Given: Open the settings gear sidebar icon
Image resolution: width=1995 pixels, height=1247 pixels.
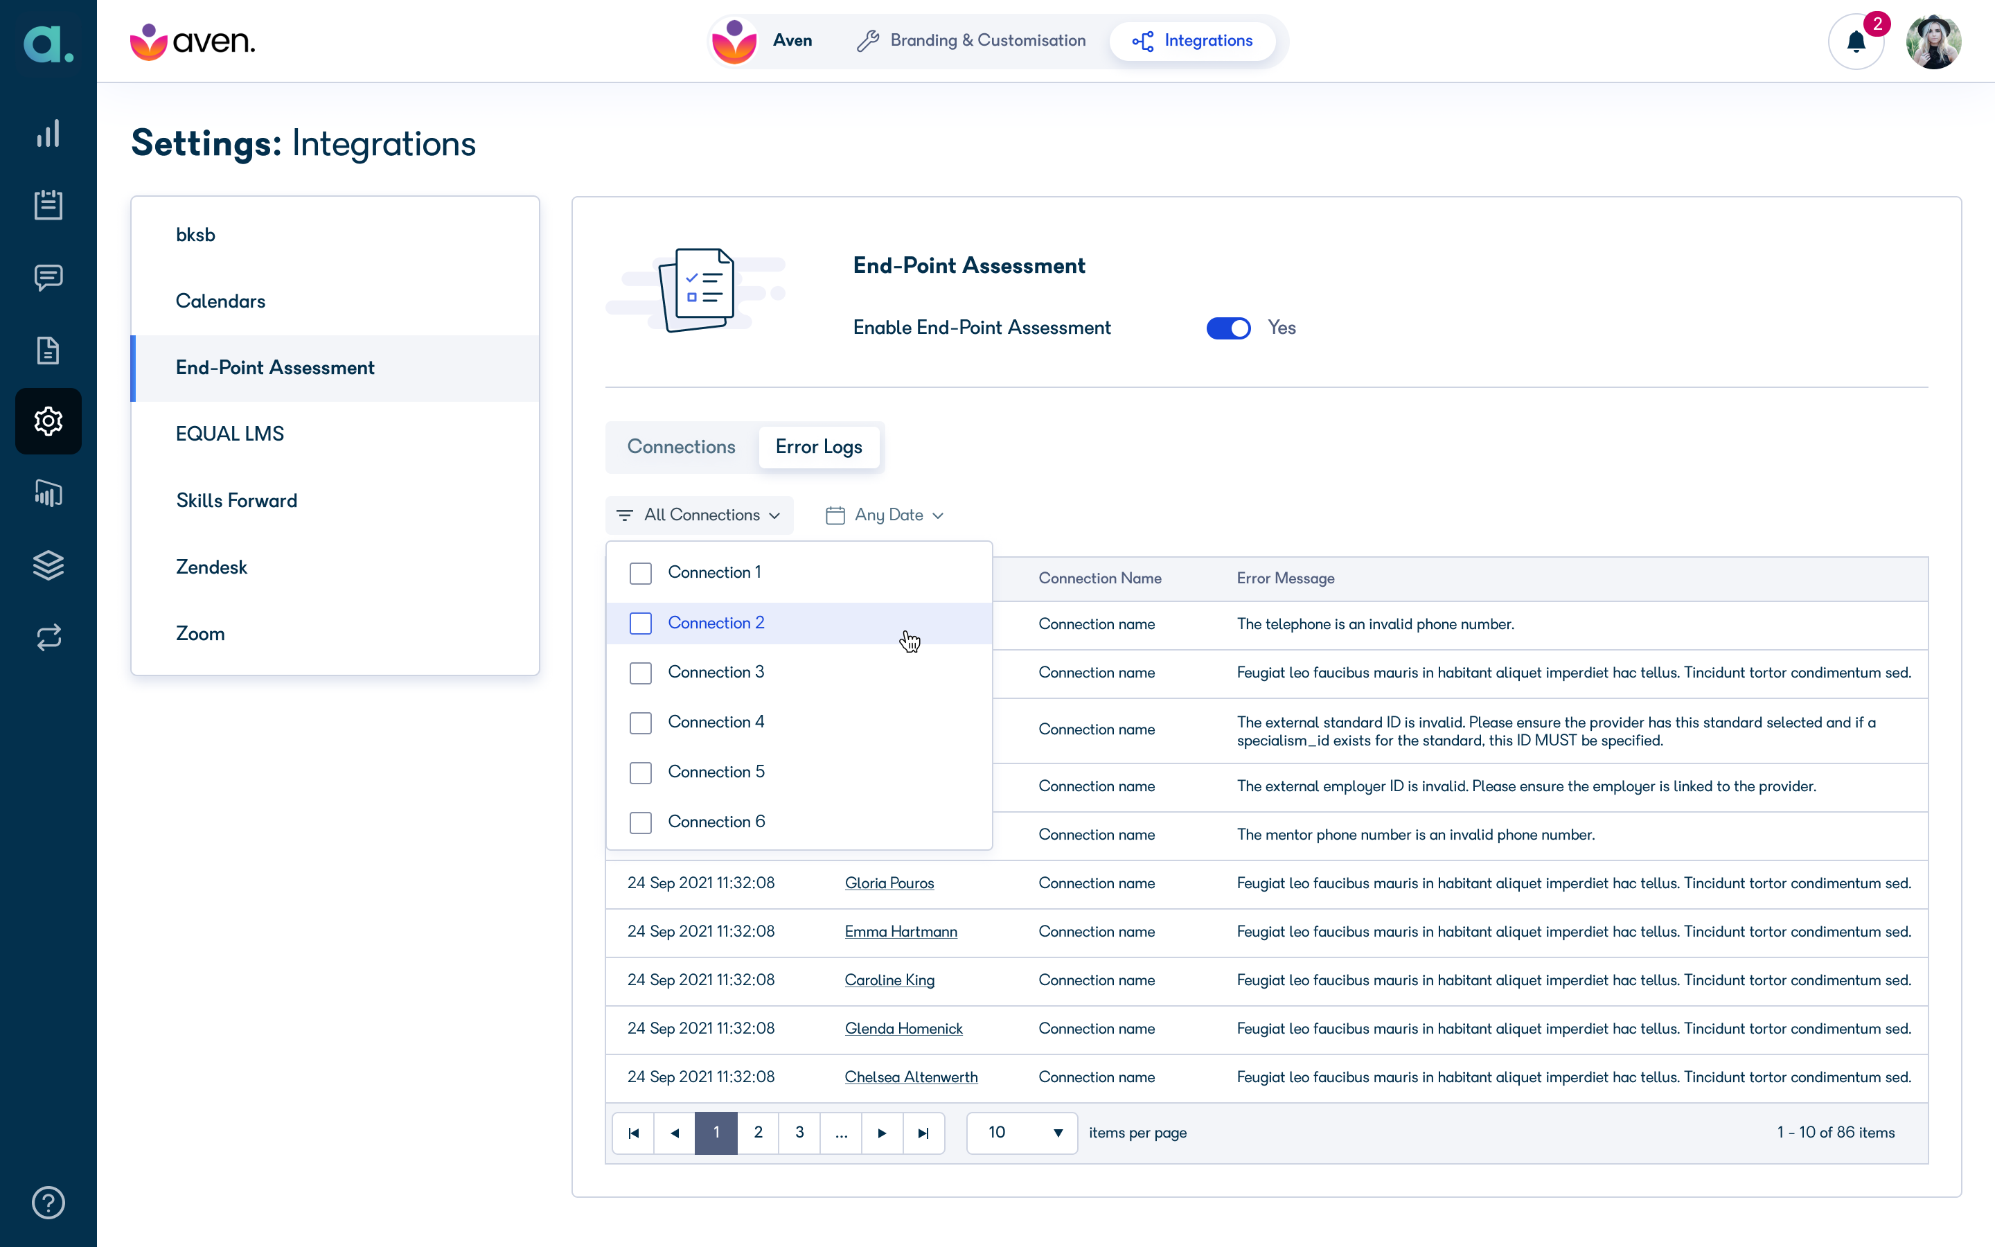Looking at the screenshot, I should tap(48, 421).
